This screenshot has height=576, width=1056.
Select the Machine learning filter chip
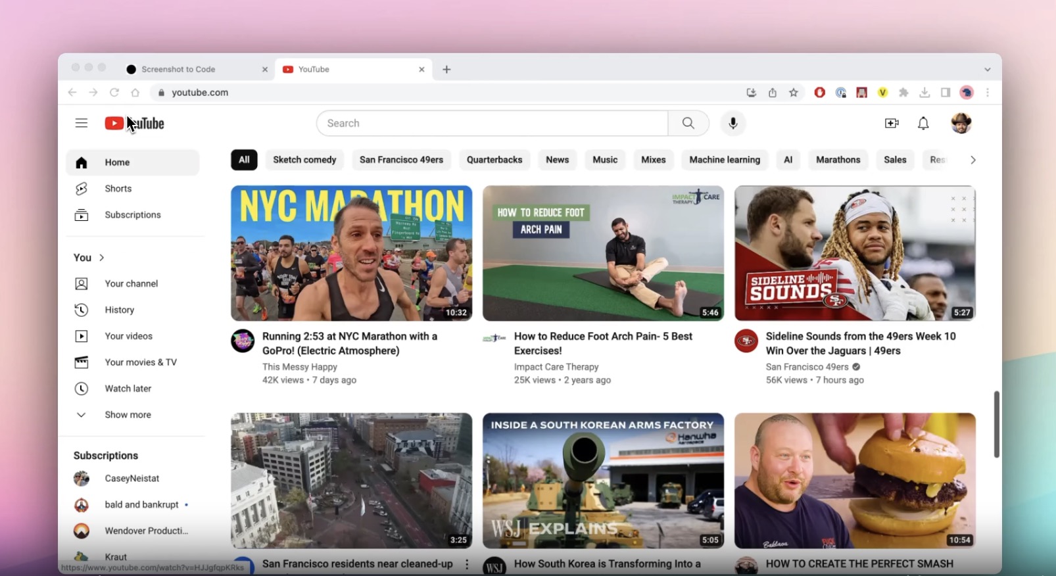pyautogui.click(x=724, y=160)
